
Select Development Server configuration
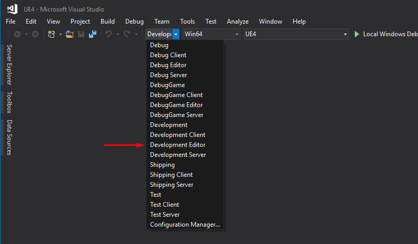click(x=185, y=155)
